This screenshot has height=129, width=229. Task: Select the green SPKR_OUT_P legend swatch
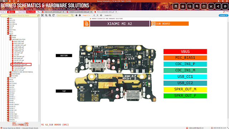pyautogui.click(x=185, y=96)
